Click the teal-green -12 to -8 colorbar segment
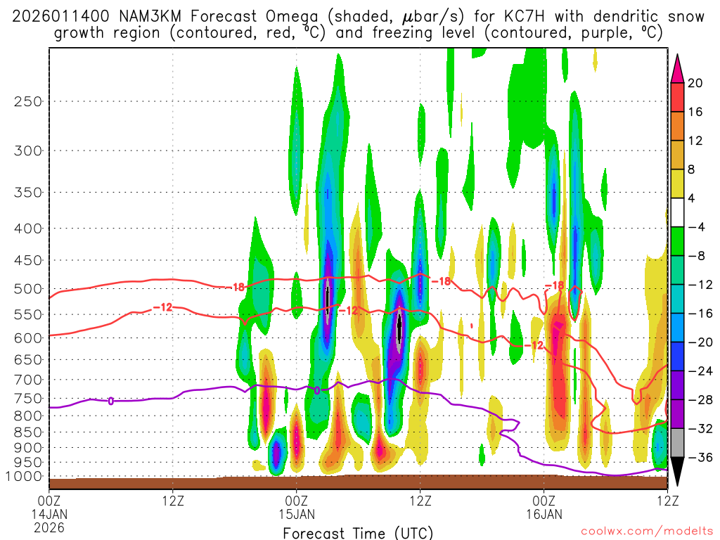The height and width of the screenshot is (540, 720). 677,270
